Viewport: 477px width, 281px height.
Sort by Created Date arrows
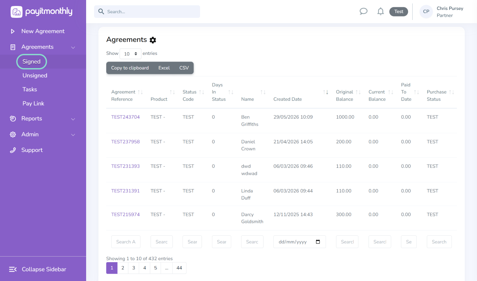pyautogui.click(x=326, y=92)
